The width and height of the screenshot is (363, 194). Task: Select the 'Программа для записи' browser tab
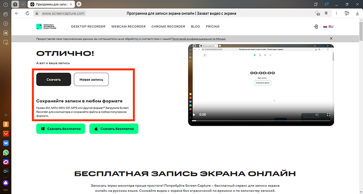click(51, 4)
